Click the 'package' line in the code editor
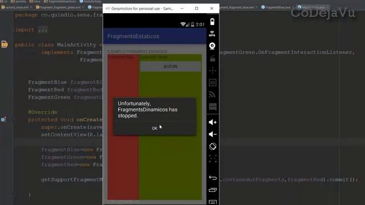 point(59,15)
